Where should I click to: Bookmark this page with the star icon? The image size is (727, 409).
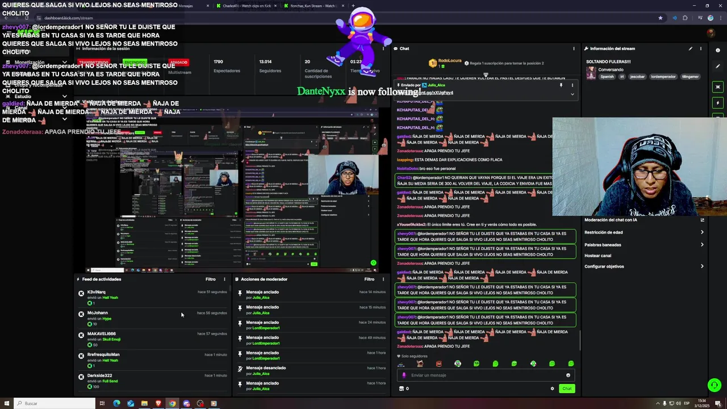click(x=660, y=18)
